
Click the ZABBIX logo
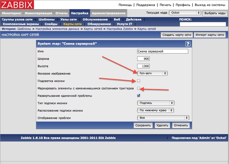(17, 5)
